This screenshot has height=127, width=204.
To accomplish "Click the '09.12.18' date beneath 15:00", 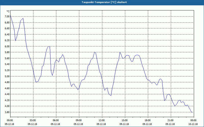I will coord(124,124).
